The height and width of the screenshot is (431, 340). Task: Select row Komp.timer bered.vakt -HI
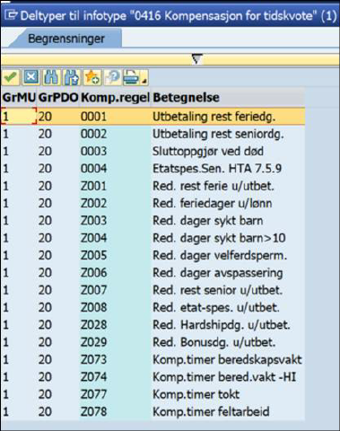pos(153,377)
